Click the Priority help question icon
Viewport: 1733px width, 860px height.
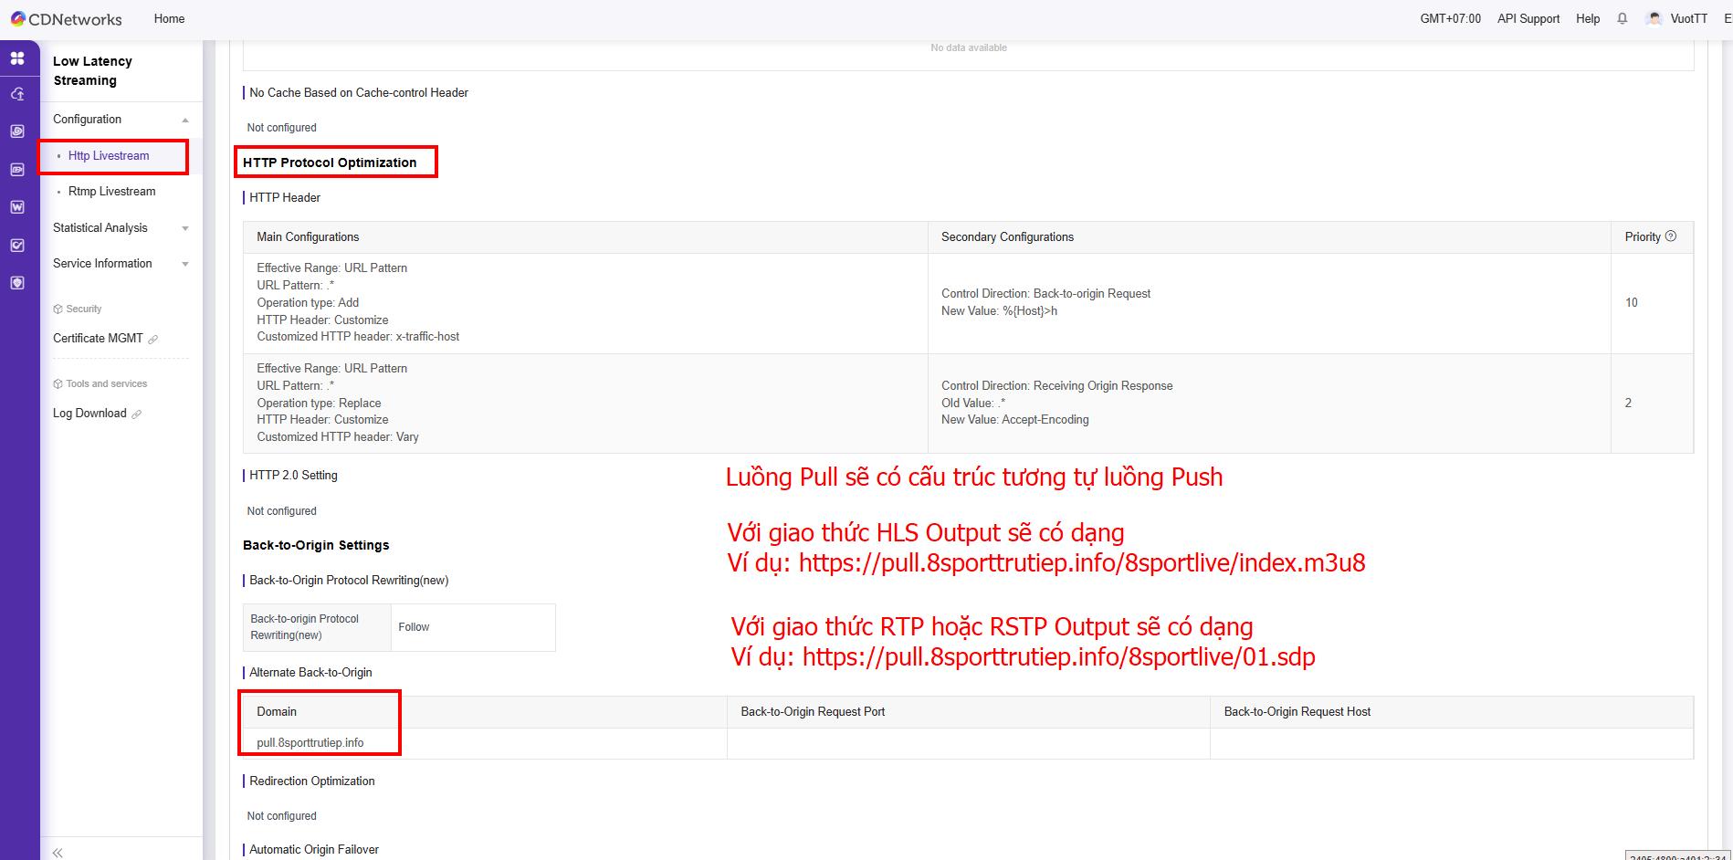pos(1671,236)
